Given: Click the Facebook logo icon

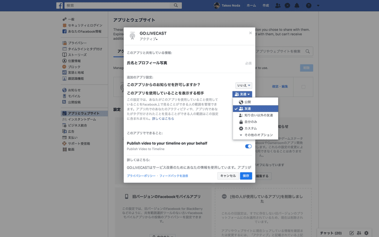Looking at the screenshot, I should (60, 5).
